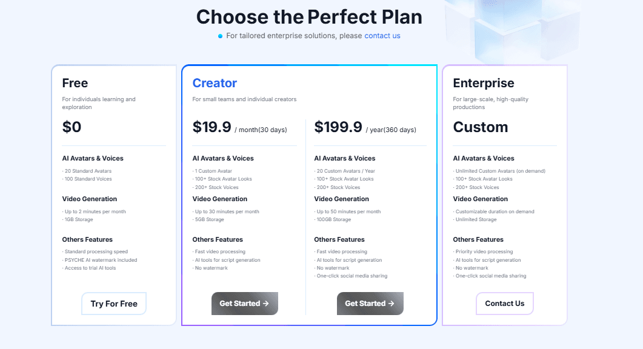This screenshot has height=349, width=643.
Task: Click the arrow icon on the yearly Get Started button
Action: (x=391, y=304)
